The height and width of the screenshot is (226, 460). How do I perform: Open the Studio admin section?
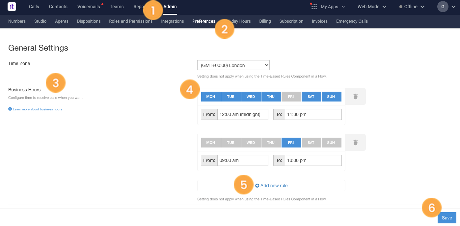[40, 21]
